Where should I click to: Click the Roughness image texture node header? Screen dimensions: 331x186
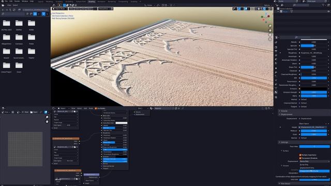pos(66,138)
